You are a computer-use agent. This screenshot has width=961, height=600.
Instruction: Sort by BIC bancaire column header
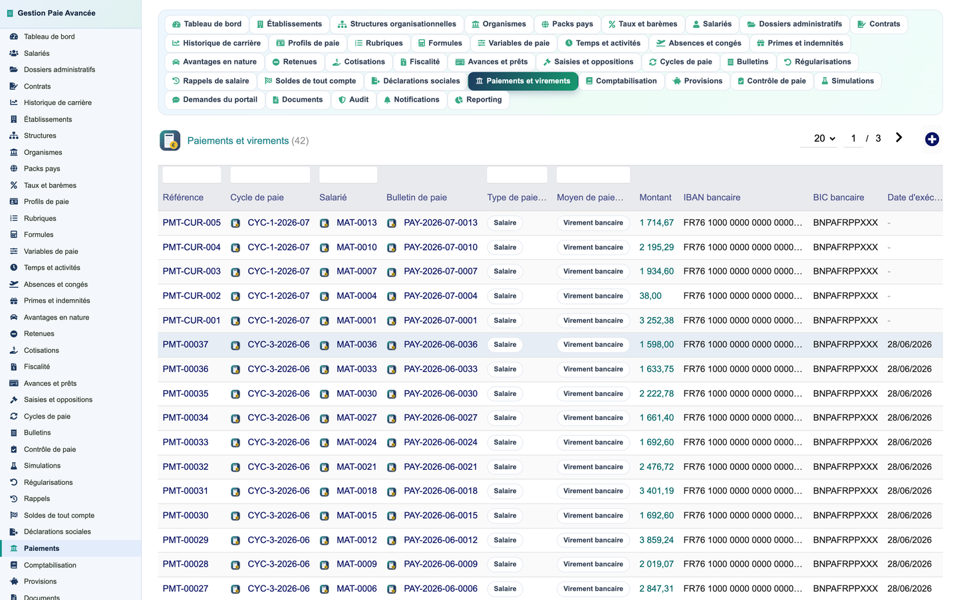(x=839, y=197)
